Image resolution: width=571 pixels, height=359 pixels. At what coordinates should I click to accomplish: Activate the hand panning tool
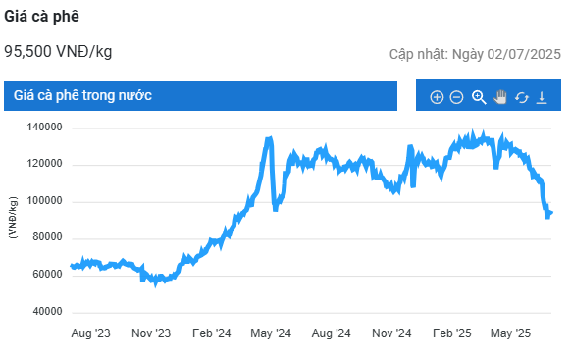pyautogui.click(x=500, y=97)
